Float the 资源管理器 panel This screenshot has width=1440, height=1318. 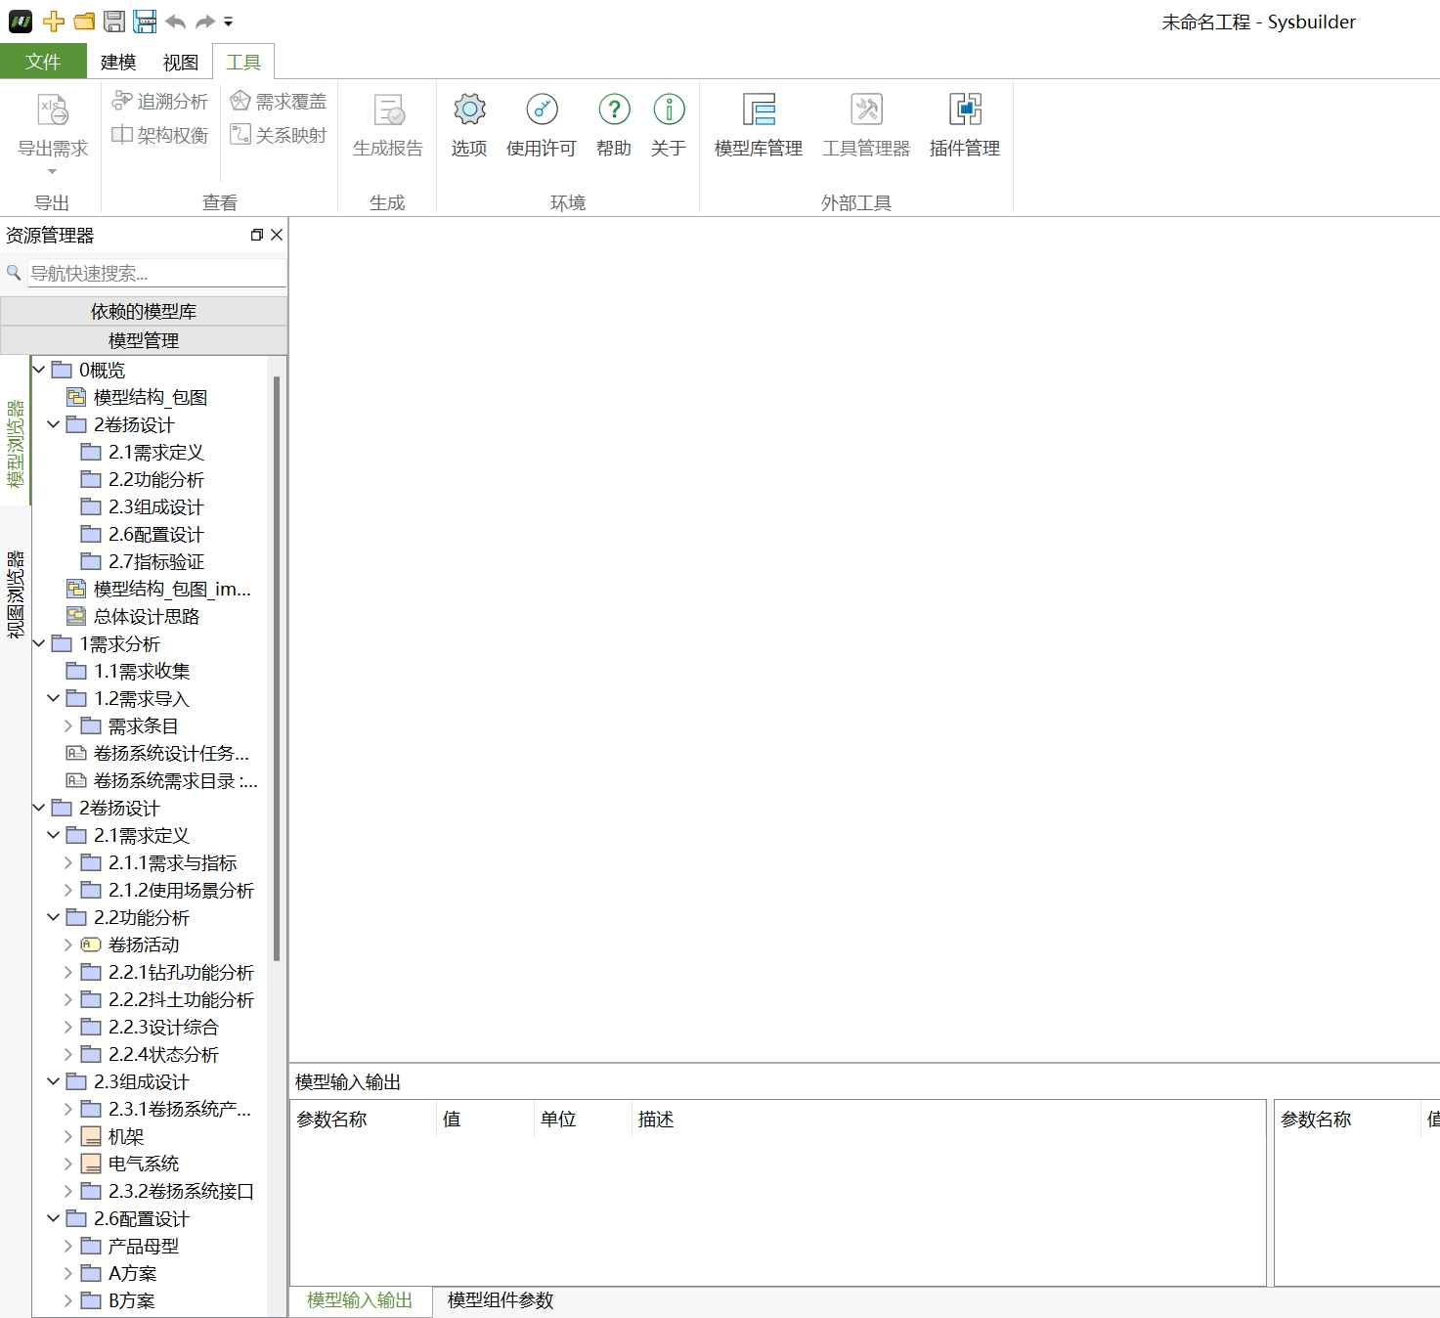click(257, 235)
